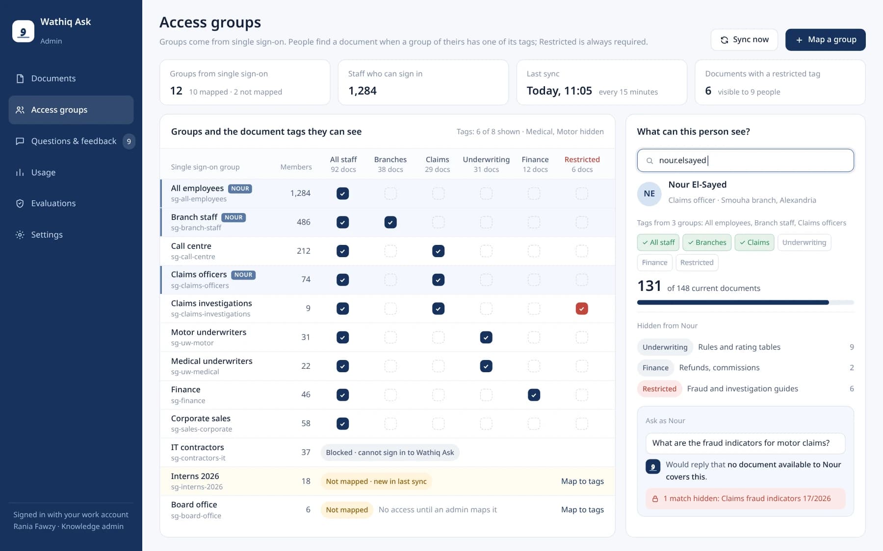
Task: Toggle Claims checkbox for Claims officers
Action: (438, 280)
